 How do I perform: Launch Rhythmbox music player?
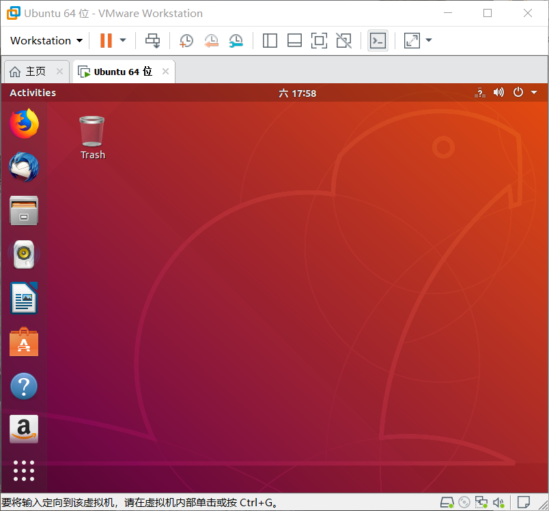(24, 254)
